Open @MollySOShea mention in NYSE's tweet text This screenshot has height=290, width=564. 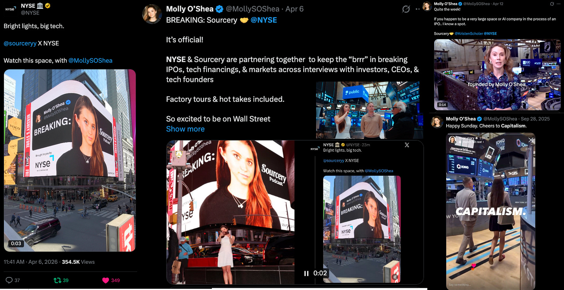click(x=90, y=60)
